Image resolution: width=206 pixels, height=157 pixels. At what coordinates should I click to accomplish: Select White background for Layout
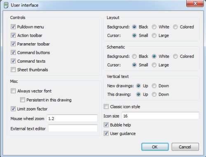[154, 27]
